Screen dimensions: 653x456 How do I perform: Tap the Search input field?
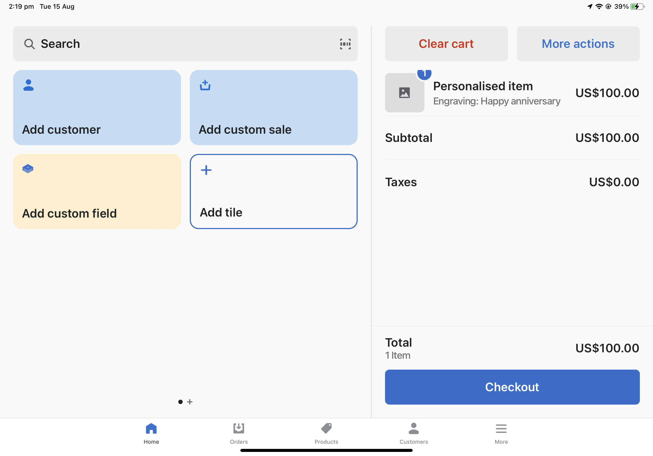click(186, 44)
